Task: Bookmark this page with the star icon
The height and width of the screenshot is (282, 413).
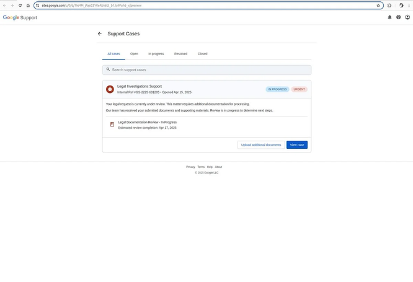Action: point(378,5)
